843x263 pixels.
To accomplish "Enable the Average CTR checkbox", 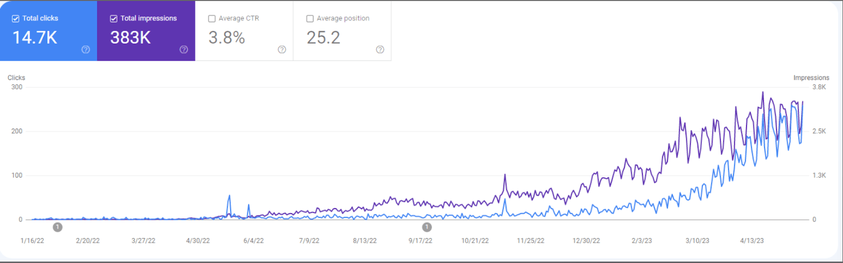I will 212,18.
